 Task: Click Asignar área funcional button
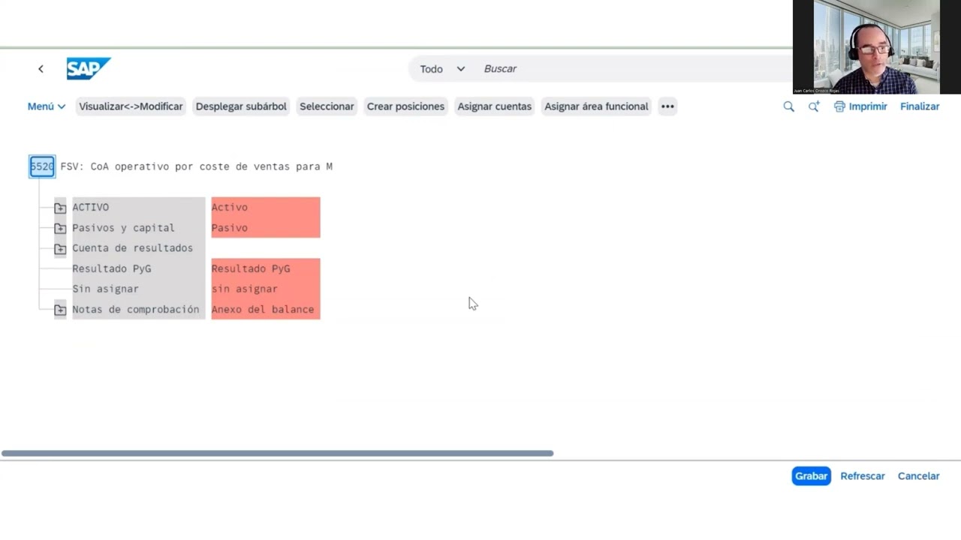click(596, 106)
